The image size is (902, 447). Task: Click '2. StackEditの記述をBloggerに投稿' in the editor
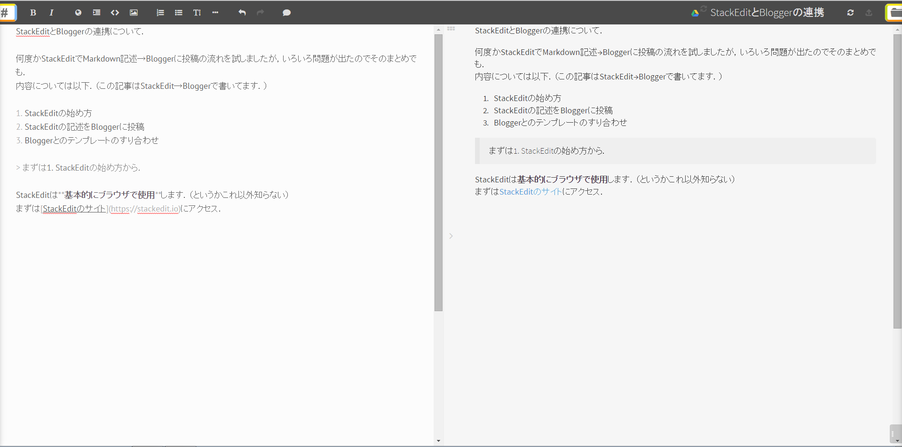[x=80, y=127]
